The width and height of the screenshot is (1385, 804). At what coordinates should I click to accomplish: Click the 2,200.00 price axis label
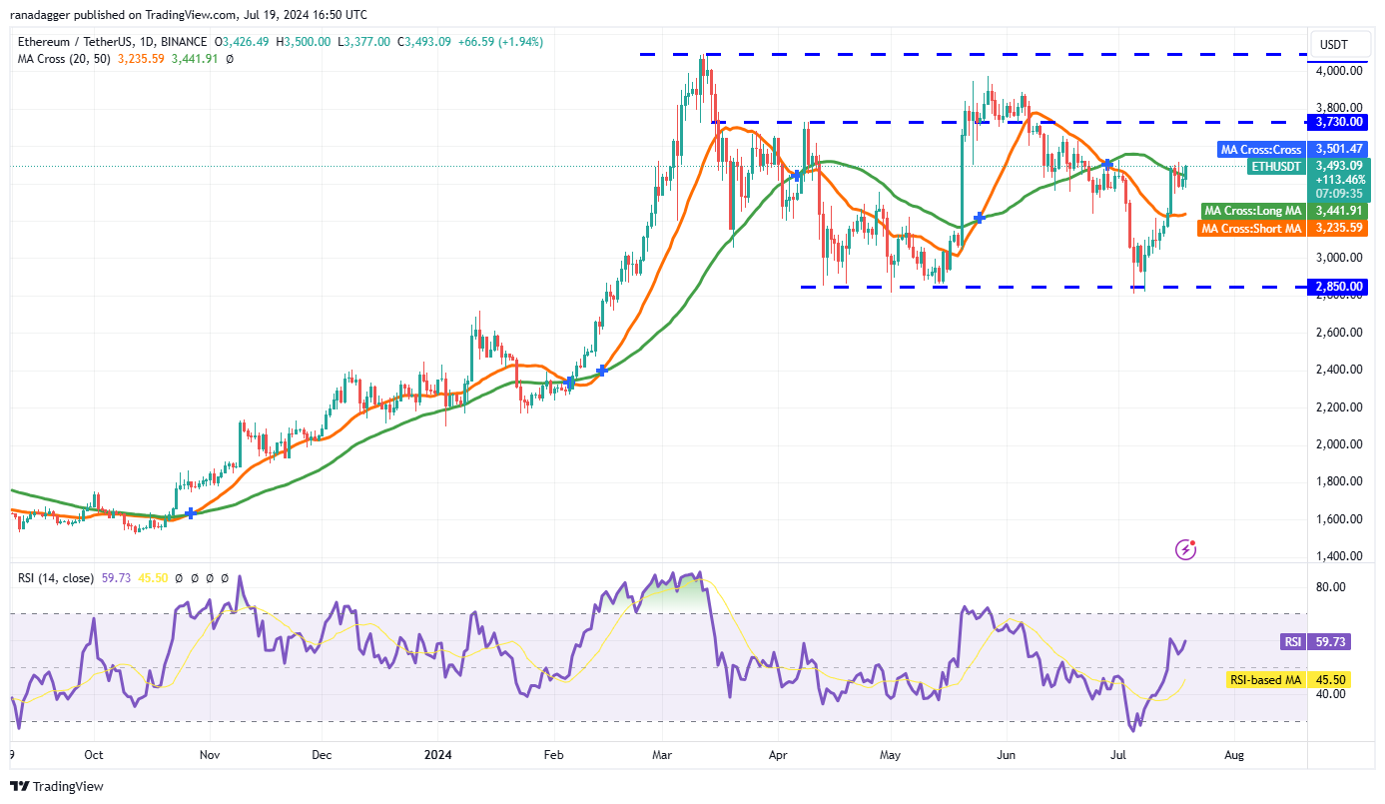[1341, 407]
